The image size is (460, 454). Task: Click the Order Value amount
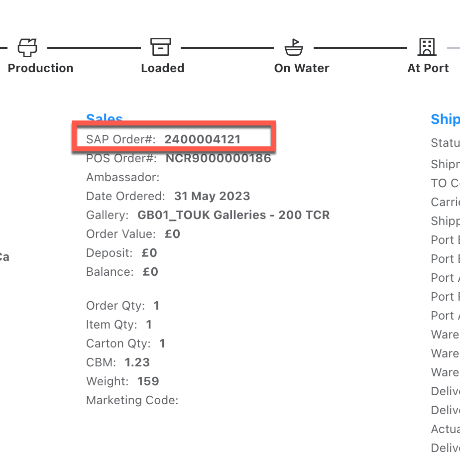coord(172,234)
